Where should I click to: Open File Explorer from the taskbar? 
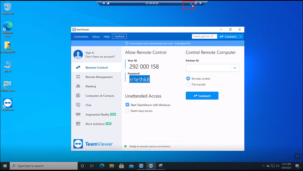click(x=112, y=166)
